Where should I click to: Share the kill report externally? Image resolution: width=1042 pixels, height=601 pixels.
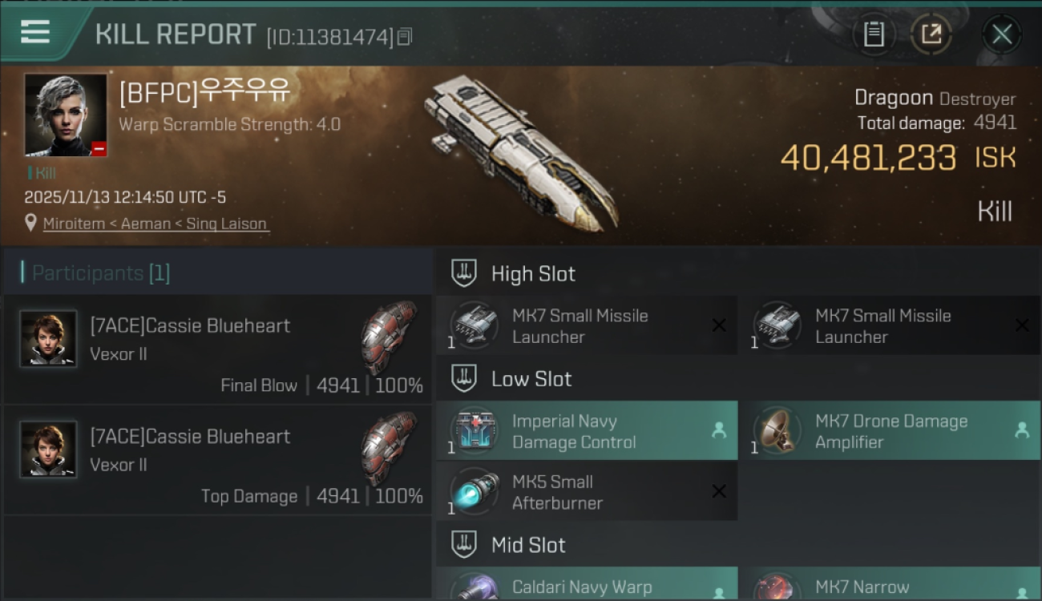(x=931, y=34)
